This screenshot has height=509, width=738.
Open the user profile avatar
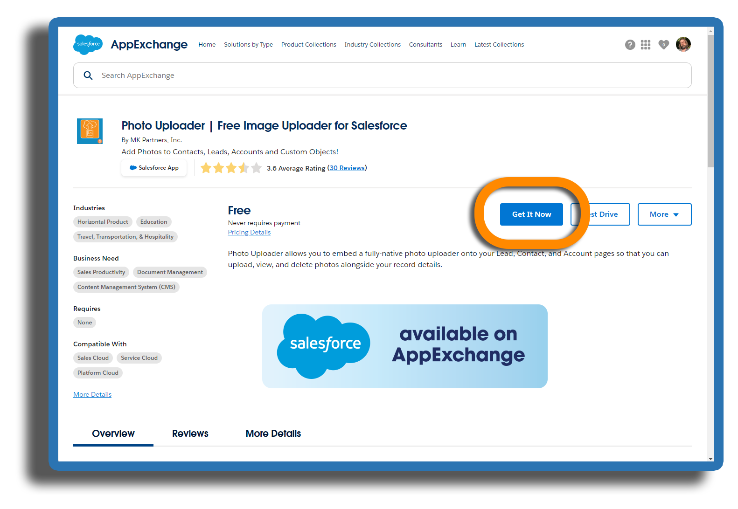(x=683, y=44)
